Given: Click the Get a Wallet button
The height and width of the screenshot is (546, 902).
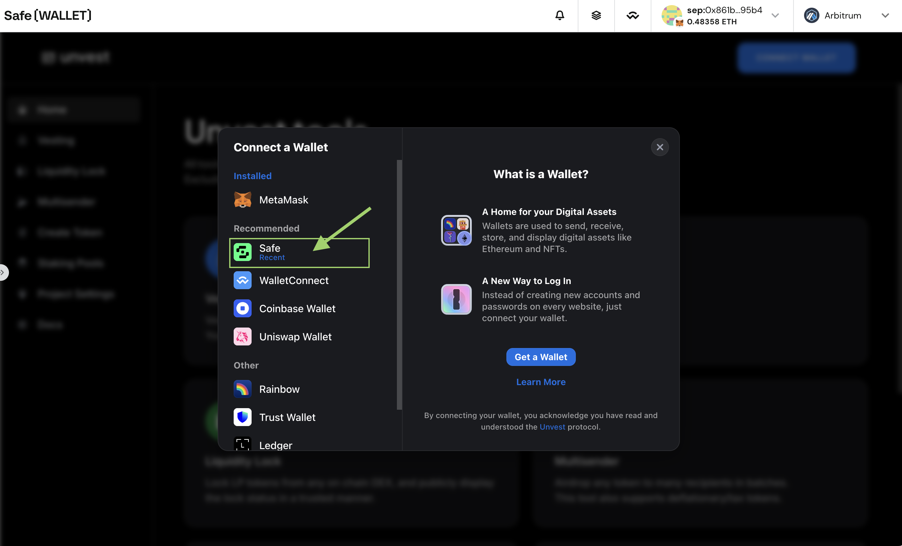Looking at the screenshot, I should [x=540, y=357].
